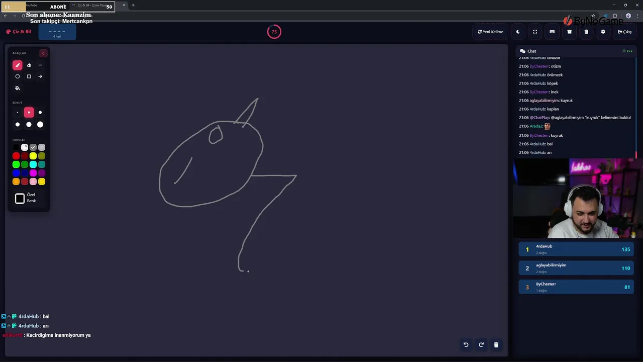Select the rectangle shape tool
Screen dimensions: 643x362
[x=29, y=76]
